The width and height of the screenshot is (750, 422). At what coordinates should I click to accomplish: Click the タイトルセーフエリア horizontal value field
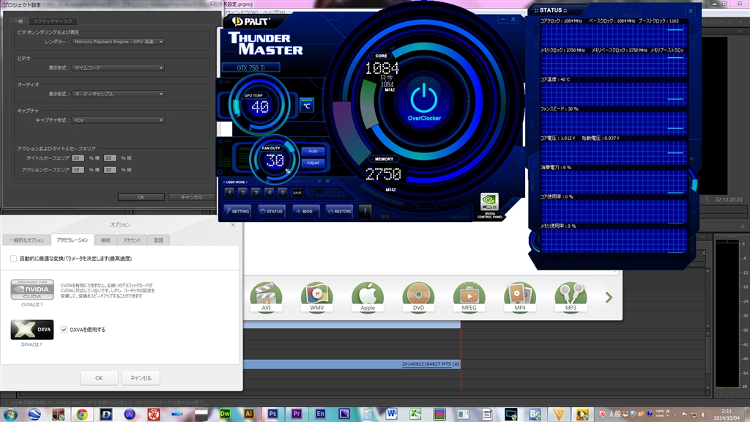click(78, 158)
